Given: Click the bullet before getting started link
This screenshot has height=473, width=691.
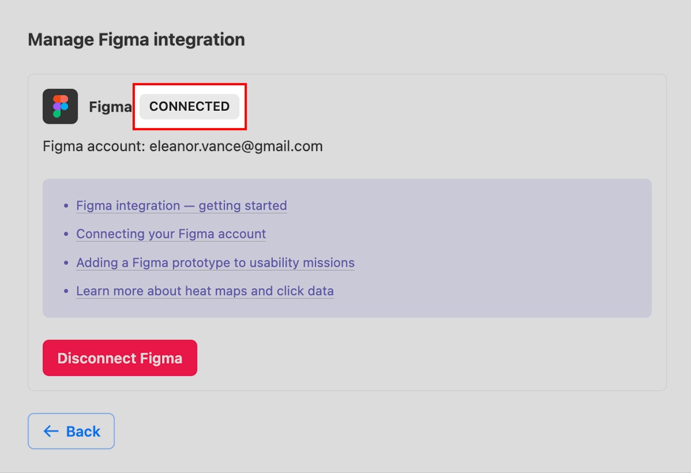Looking at the screenshot, I should coord(66,206).
